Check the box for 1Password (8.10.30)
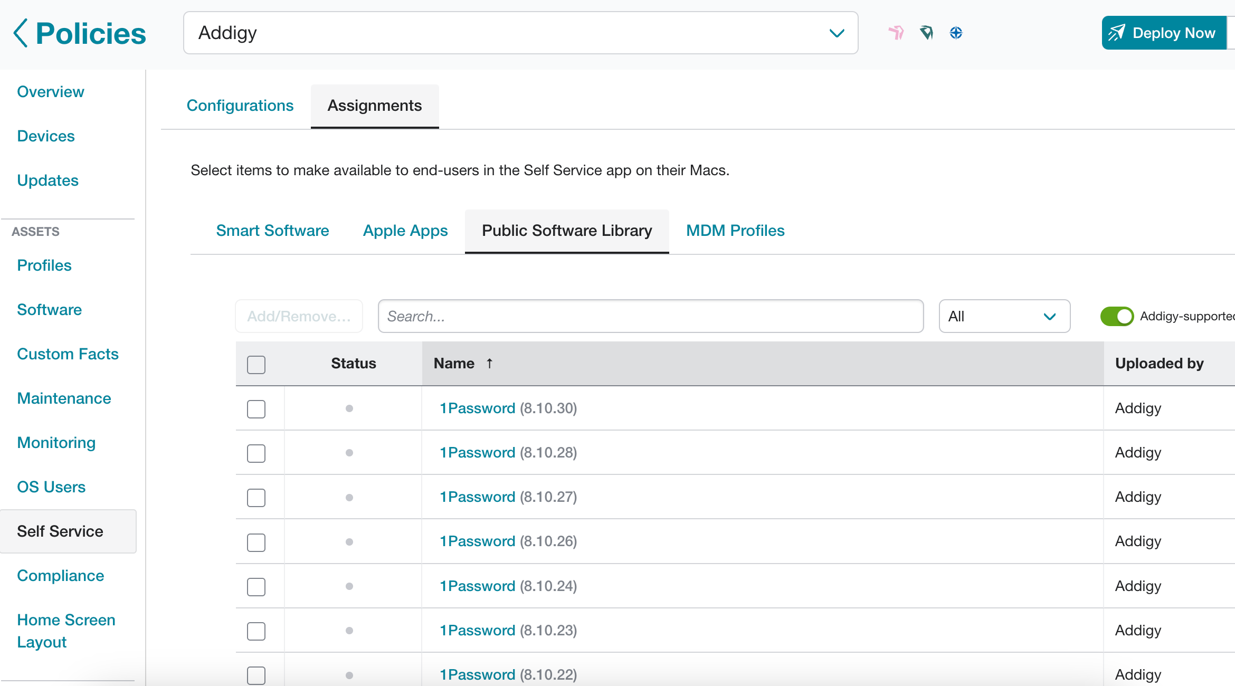 click(x=256, y=409)
